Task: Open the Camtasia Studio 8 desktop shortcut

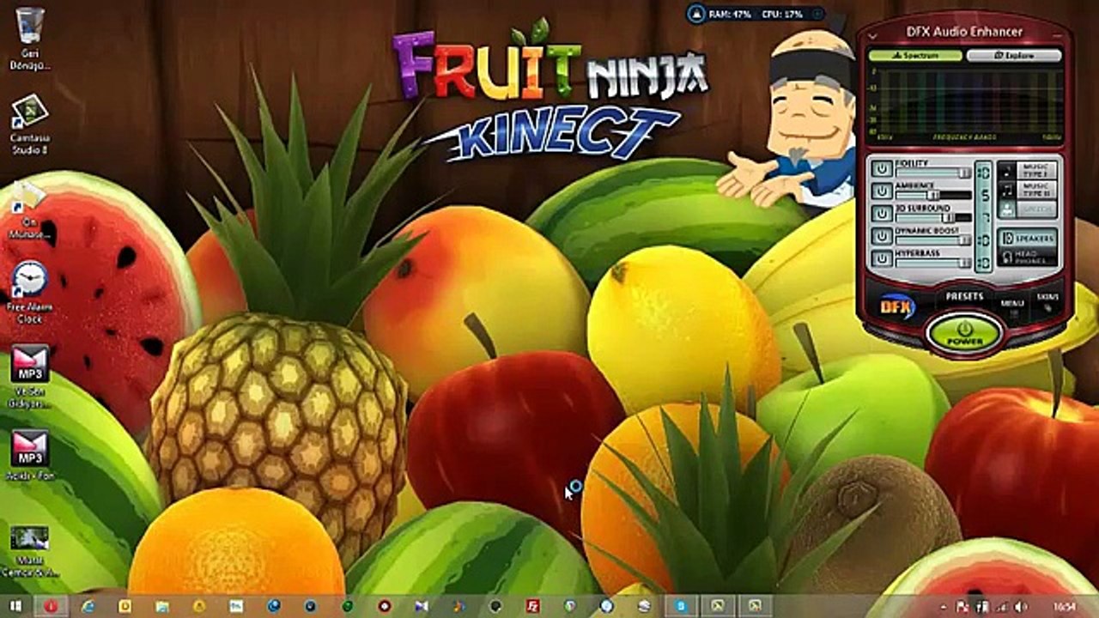Action: tap(30, 124)
